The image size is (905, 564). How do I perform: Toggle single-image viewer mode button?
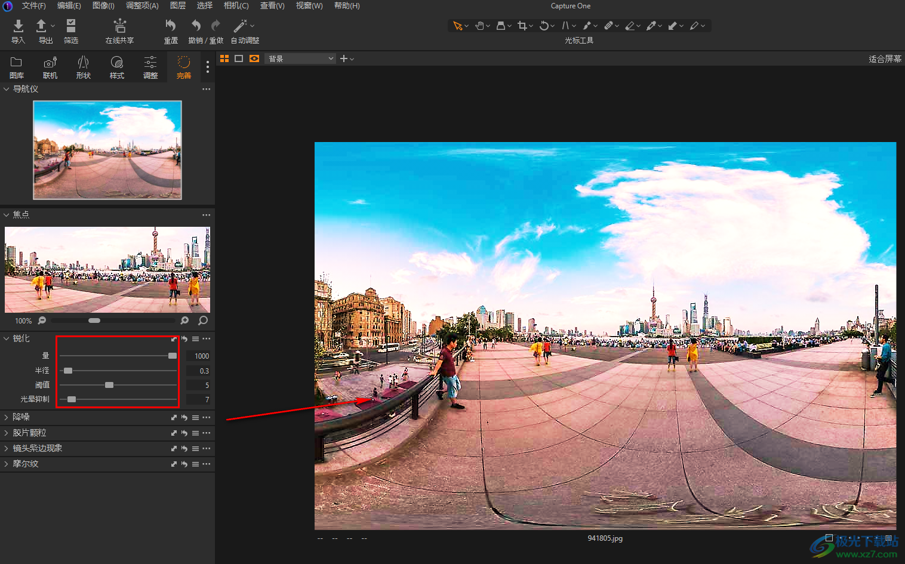tap(239, 58)
